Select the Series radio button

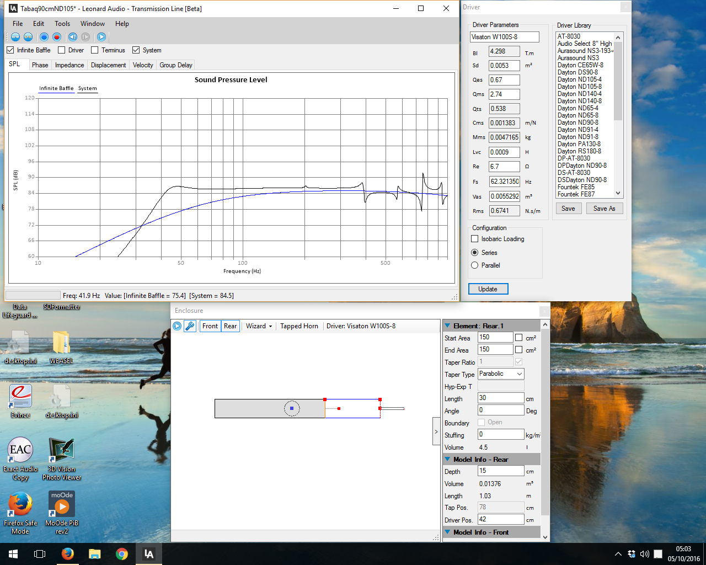(x=475, y=253)
